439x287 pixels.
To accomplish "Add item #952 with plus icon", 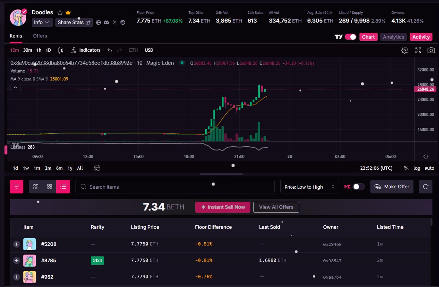I will pyautogui.click(x=16, y=277).
